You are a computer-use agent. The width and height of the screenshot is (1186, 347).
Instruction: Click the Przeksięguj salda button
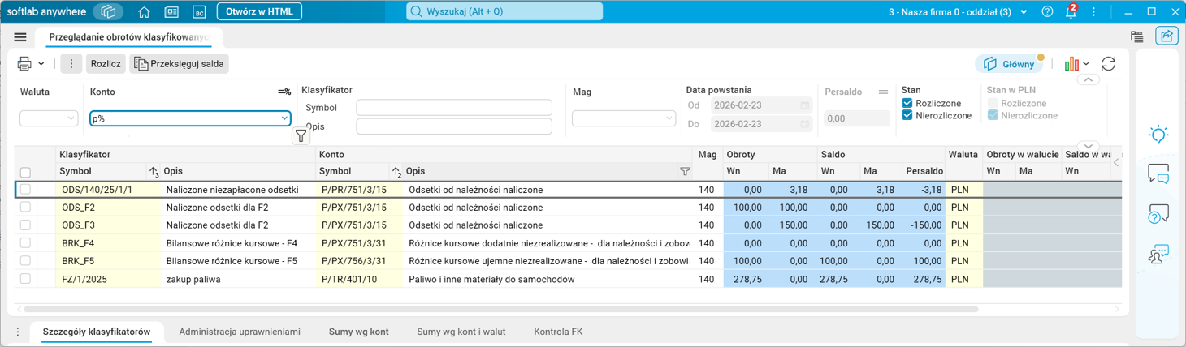(x=179, y=63)
